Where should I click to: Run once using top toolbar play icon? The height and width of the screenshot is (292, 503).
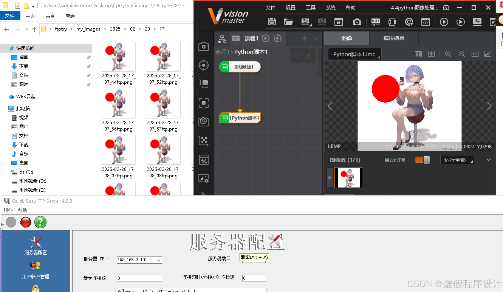tap(444, 22)
